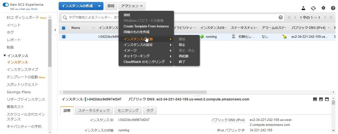Toggle the New EC2 Experience switch
The height and width of the screenshot is (134, 338).
click(5, 4)
